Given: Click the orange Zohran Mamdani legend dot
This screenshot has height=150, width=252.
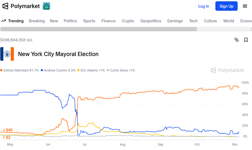Looking at the screenshot, I should click(1, 70).
